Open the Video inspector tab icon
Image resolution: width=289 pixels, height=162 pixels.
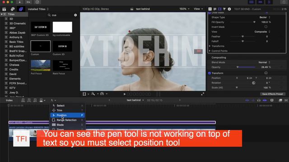[220, 9]
